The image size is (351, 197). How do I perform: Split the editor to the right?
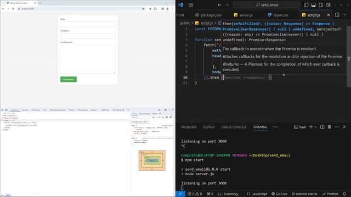[337, 15]
